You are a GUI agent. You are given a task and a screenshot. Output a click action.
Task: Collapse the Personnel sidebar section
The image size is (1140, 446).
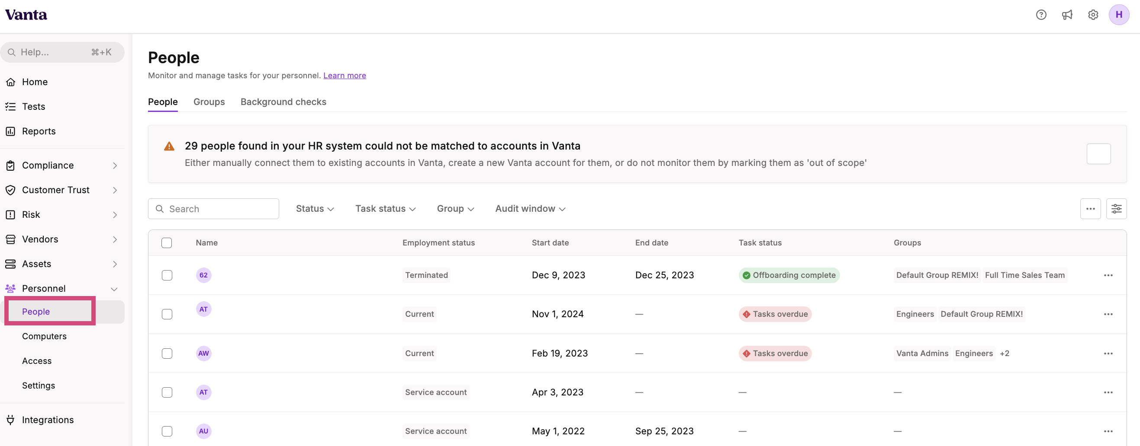coord(114,289)
